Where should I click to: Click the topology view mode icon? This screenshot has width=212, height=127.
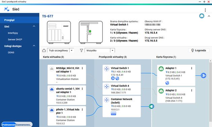point(44,50)
